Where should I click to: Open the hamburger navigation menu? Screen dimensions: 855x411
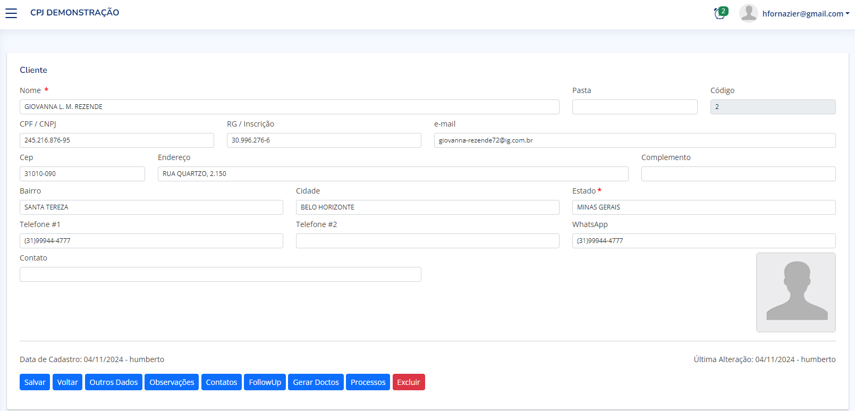11,13
